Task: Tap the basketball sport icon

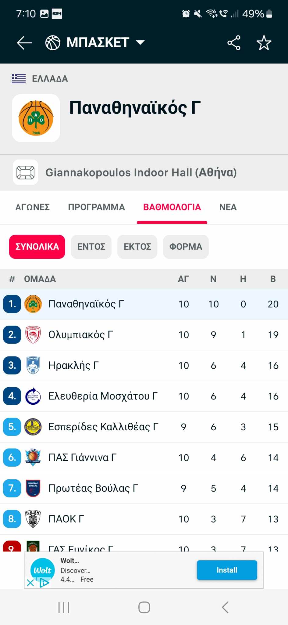Action: pyautogui.click(x=53, y=43)
